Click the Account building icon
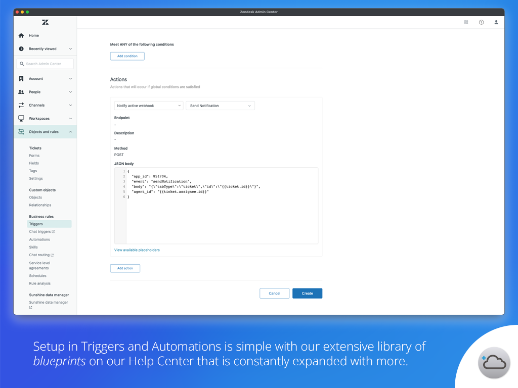The width and height of the screenshot is (518, 388). pos(21,79)
